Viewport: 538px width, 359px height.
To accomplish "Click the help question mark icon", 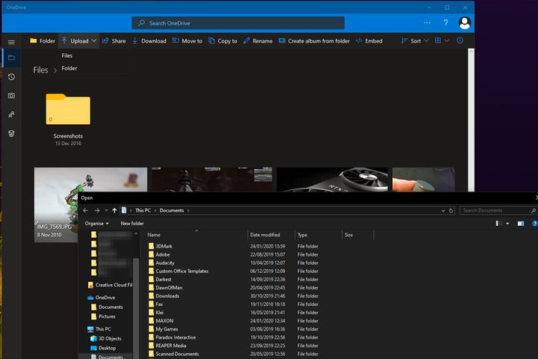I will point(445,22).
